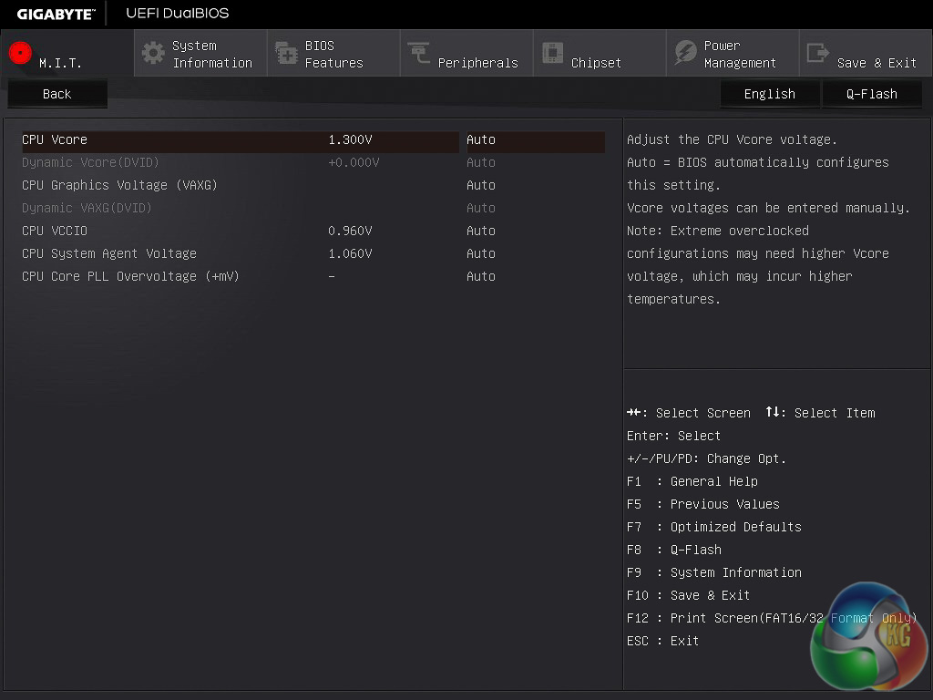Viewport: 933px width, 700px height.
Task: Change CPU Graphics Voltage (VAXG) Auto value
Action: tap(481, 185)
